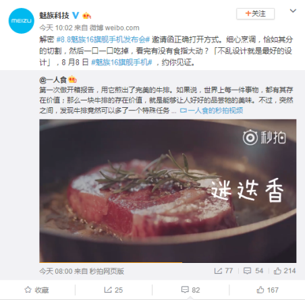
Task: Like the original post with 214 likes
Action: 285,271
